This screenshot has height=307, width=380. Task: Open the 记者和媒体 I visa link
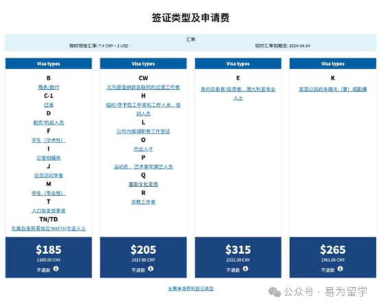[x=49, y=158]
